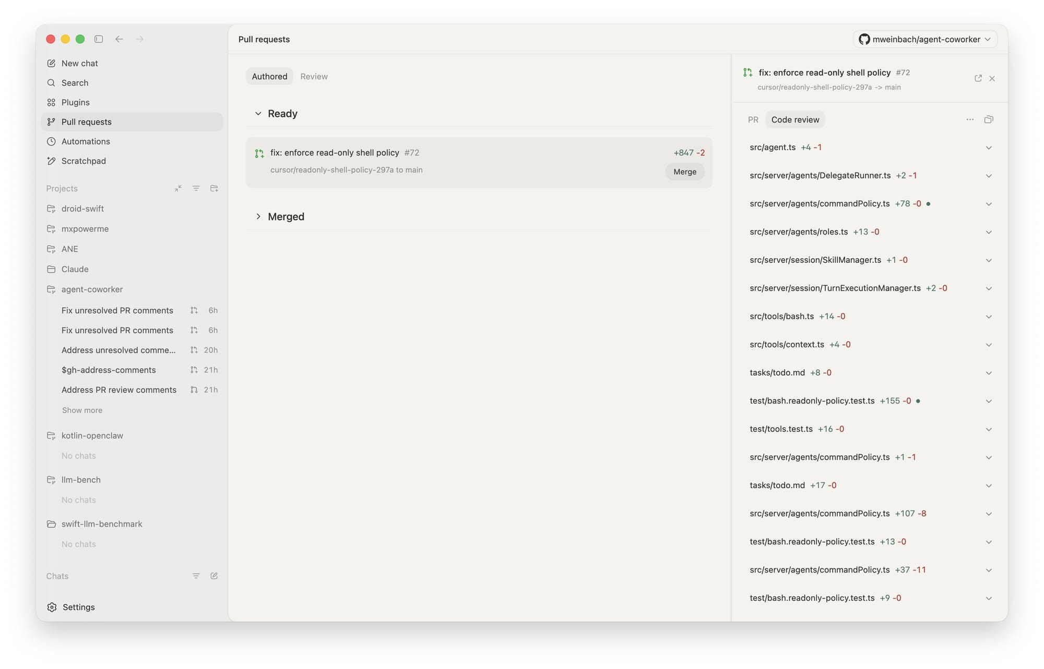1044x669 pixels.
Task: Toggle the sidebar panel icon
Action: [99, 39]
